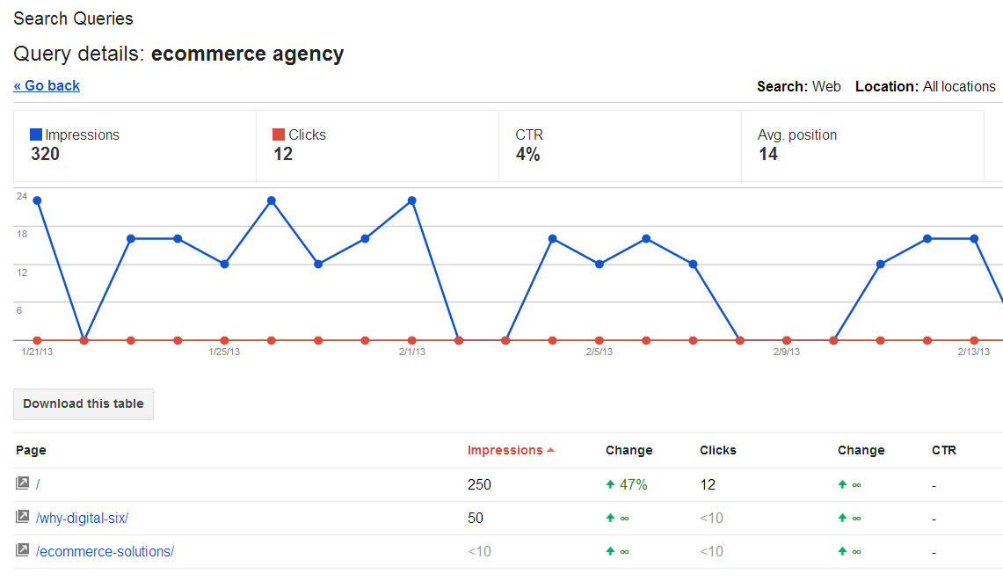The width and height of the screenshot is (1003, 581).
Task: Toggle the Impressions metric panel
Action: (132, 145)
